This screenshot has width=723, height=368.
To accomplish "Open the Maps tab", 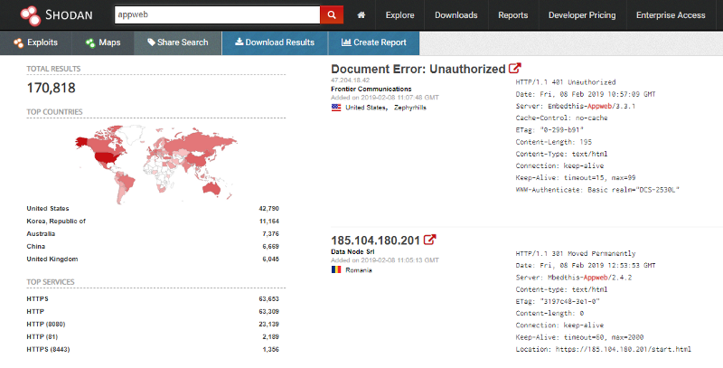I will [103, 42].
